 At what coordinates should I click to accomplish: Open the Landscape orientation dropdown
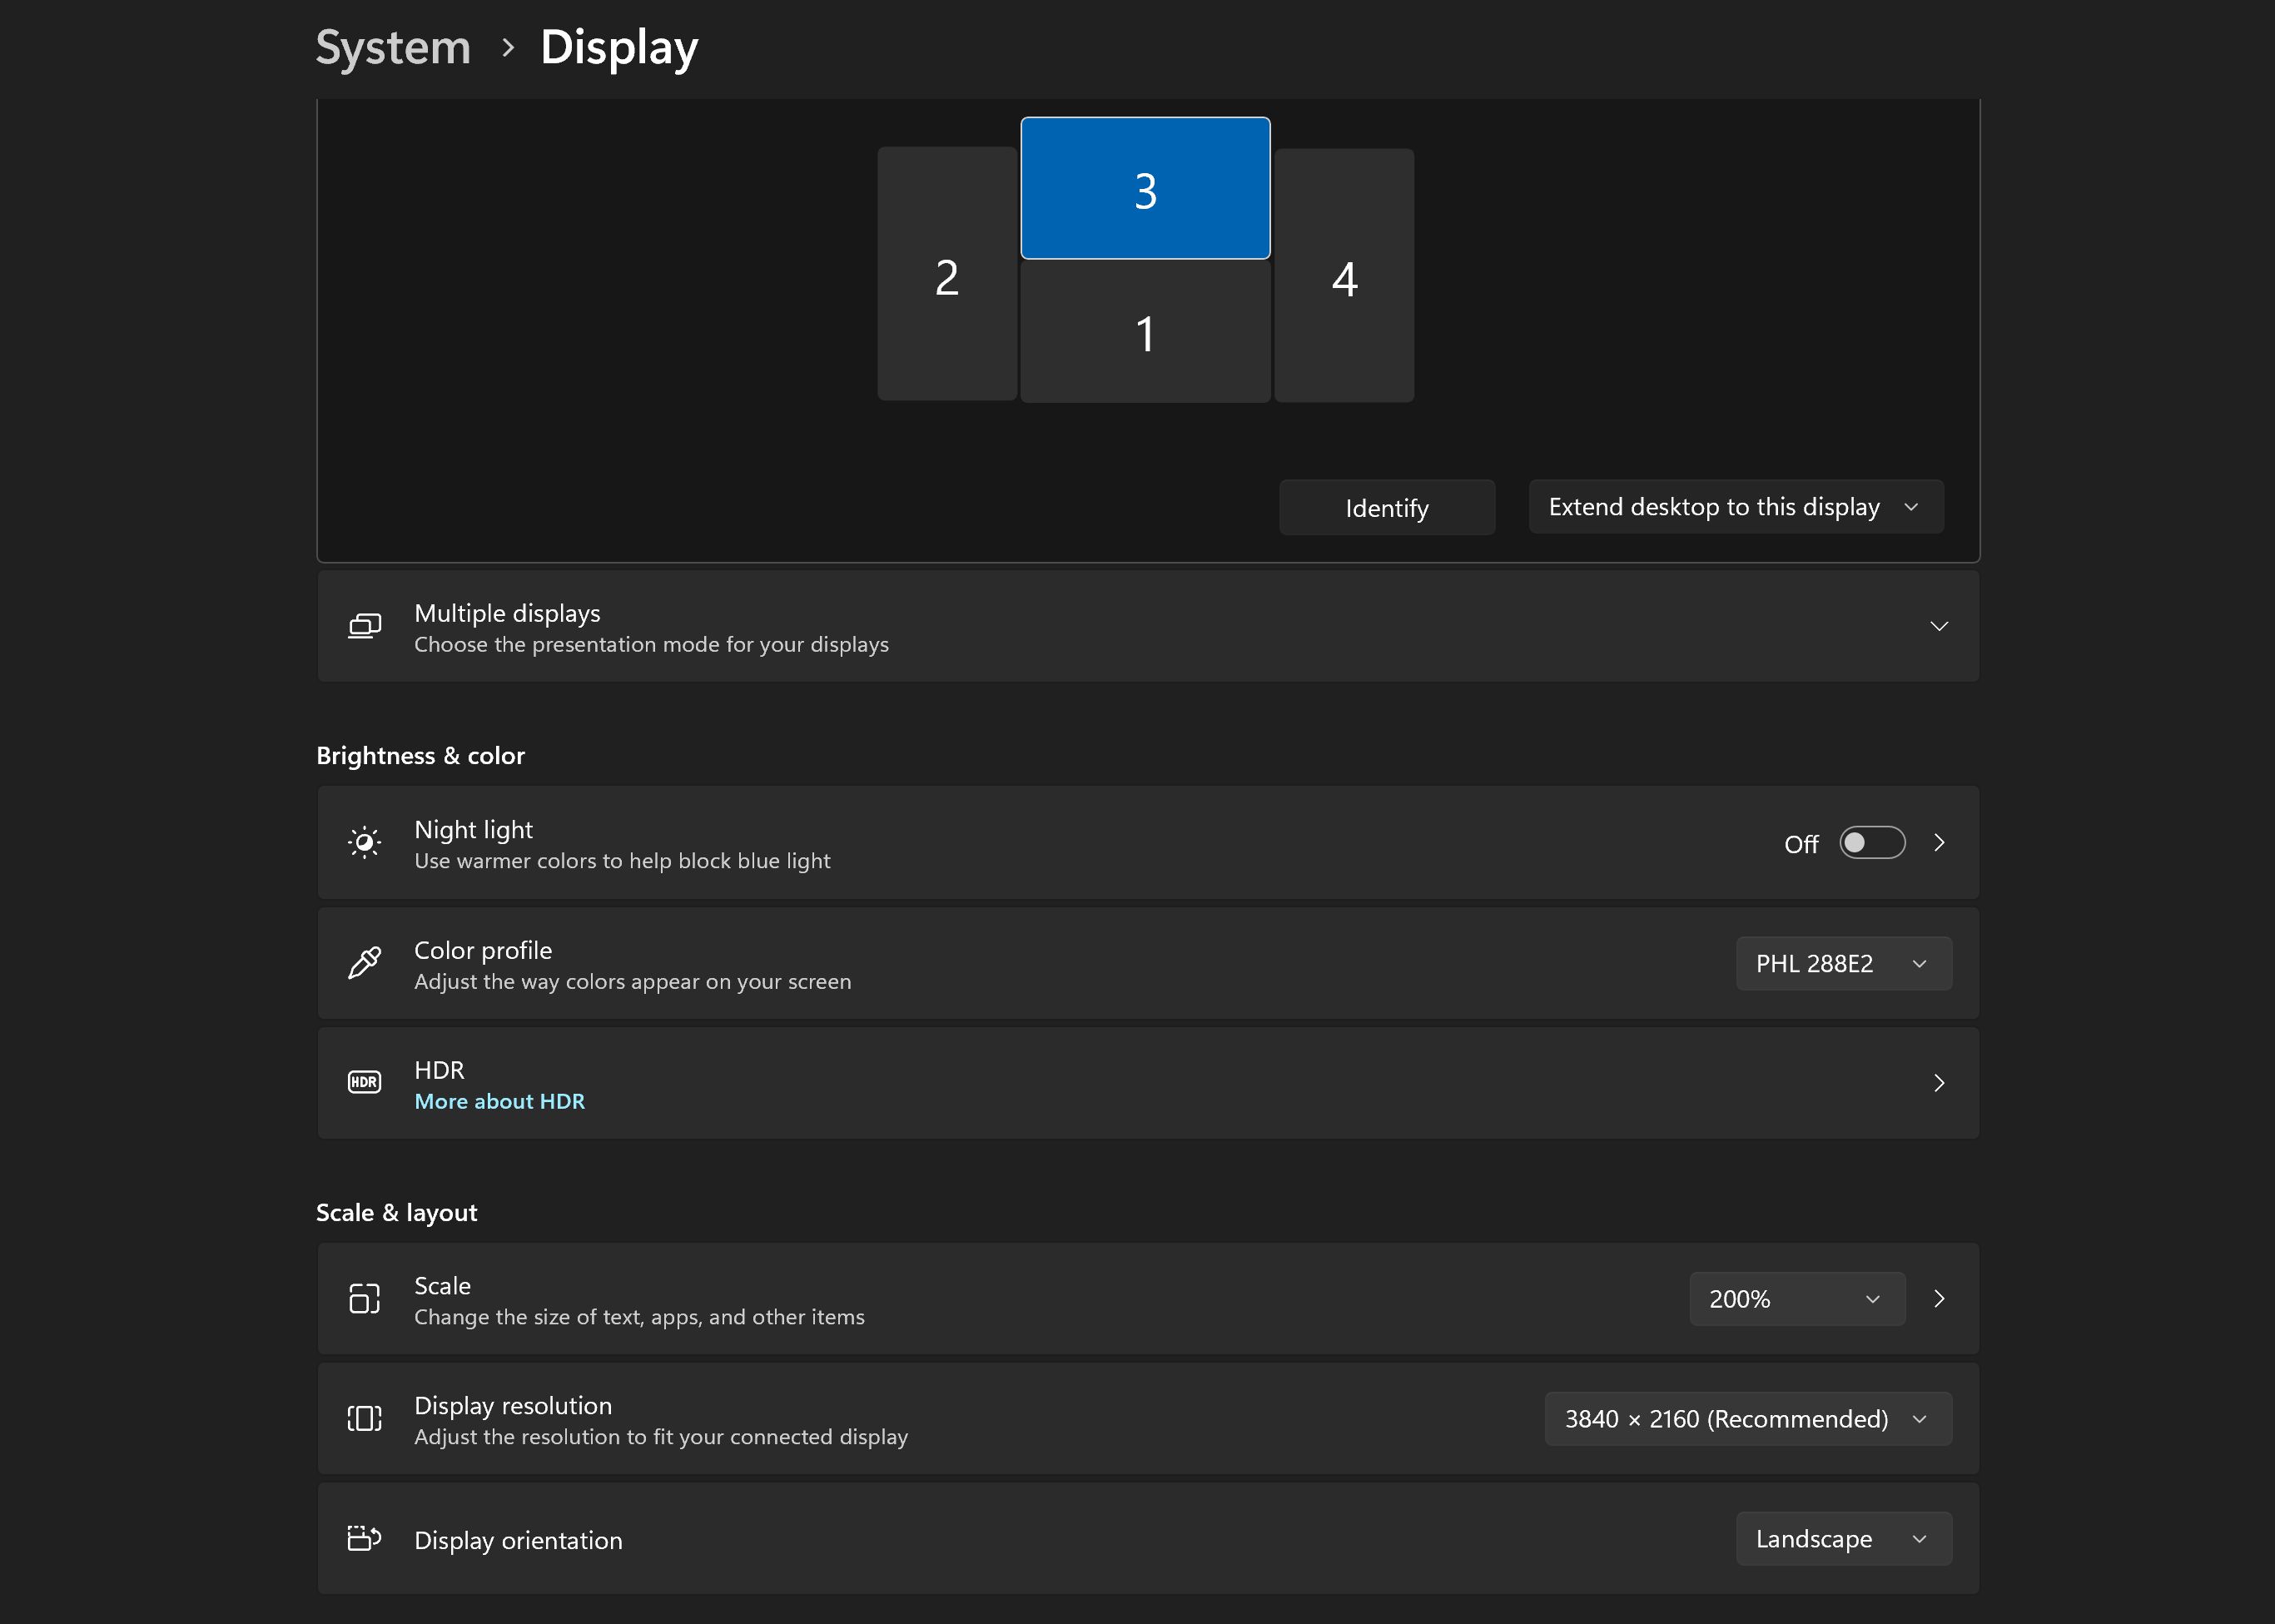1843,1538
